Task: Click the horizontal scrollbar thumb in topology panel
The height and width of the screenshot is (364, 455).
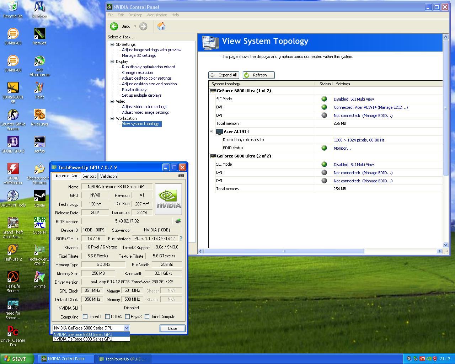Action: [x=284, y=251]
